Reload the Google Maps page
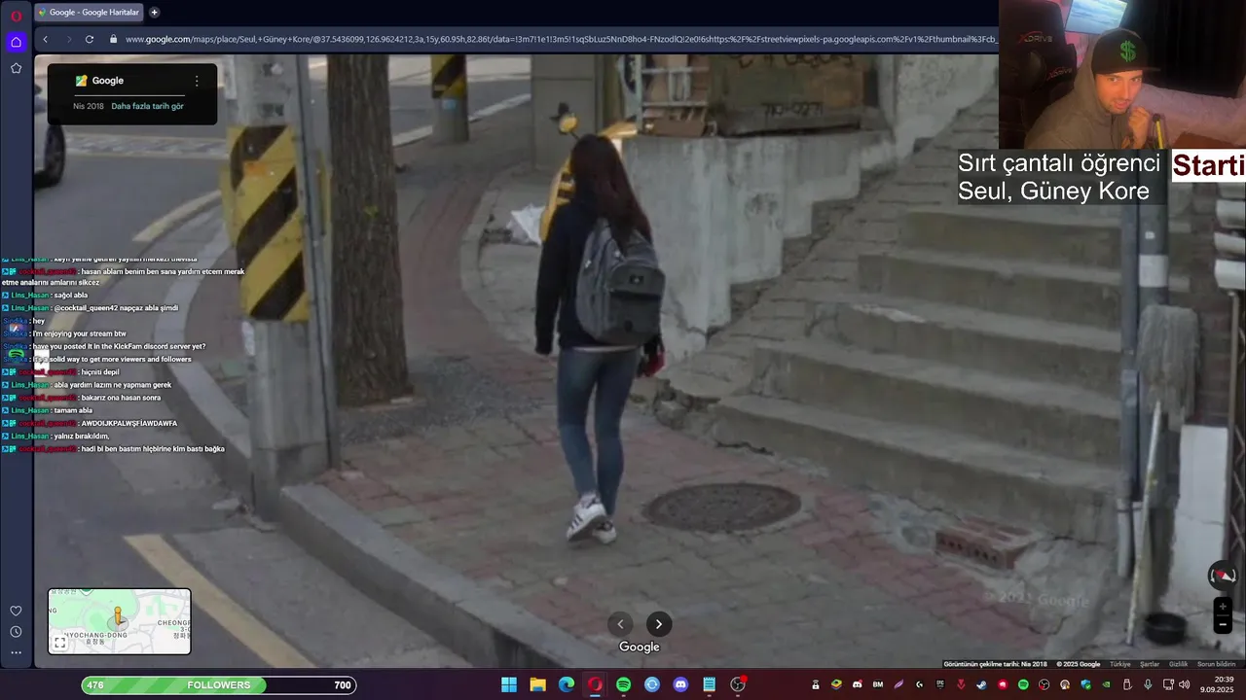Image resolution: width=1246 pixels, height=700 pixels. (x=90, y=39)
